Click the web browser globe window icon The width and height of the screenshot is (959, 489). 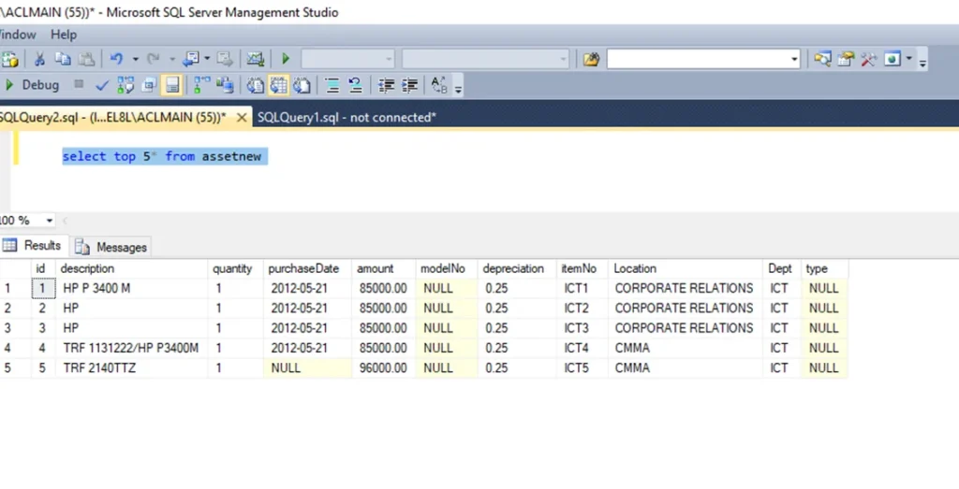(x=893, y=59)
